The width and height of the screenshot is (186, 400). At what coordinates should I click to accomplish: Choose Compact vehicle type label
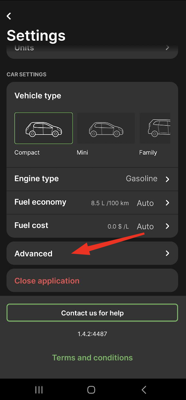coord(27,152)
